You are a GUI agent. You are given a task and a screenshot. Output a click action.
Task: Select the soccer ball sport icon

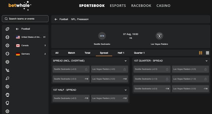click(x=7, y=45)
